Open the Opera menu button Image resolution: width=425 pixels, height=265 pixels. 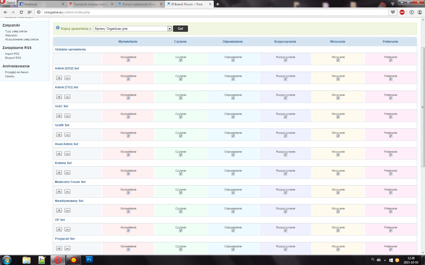tap(8, 3)
